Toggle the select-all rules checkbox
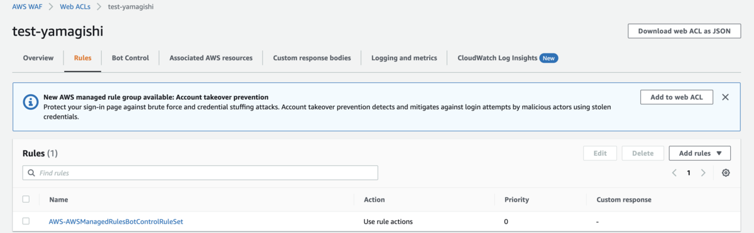Screen dimensions: 754x233 (x=26, y=199)
